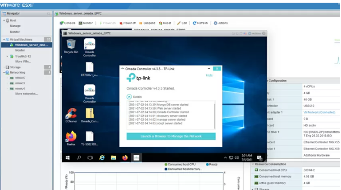341x190 pixels.
Task: Open CCleaner desktop shortcut
Action: click(71, 115)
